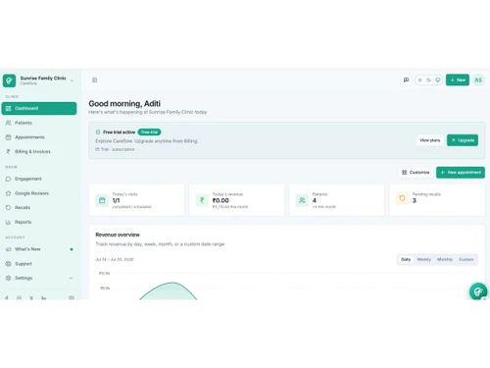
Task: Click the feedback icon in the top bar
Action: point(406,79)
